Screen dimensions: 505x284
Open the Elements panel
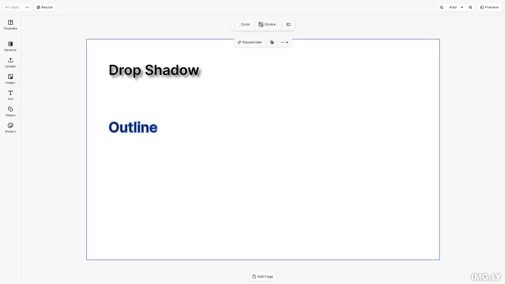tap(10, 46)
